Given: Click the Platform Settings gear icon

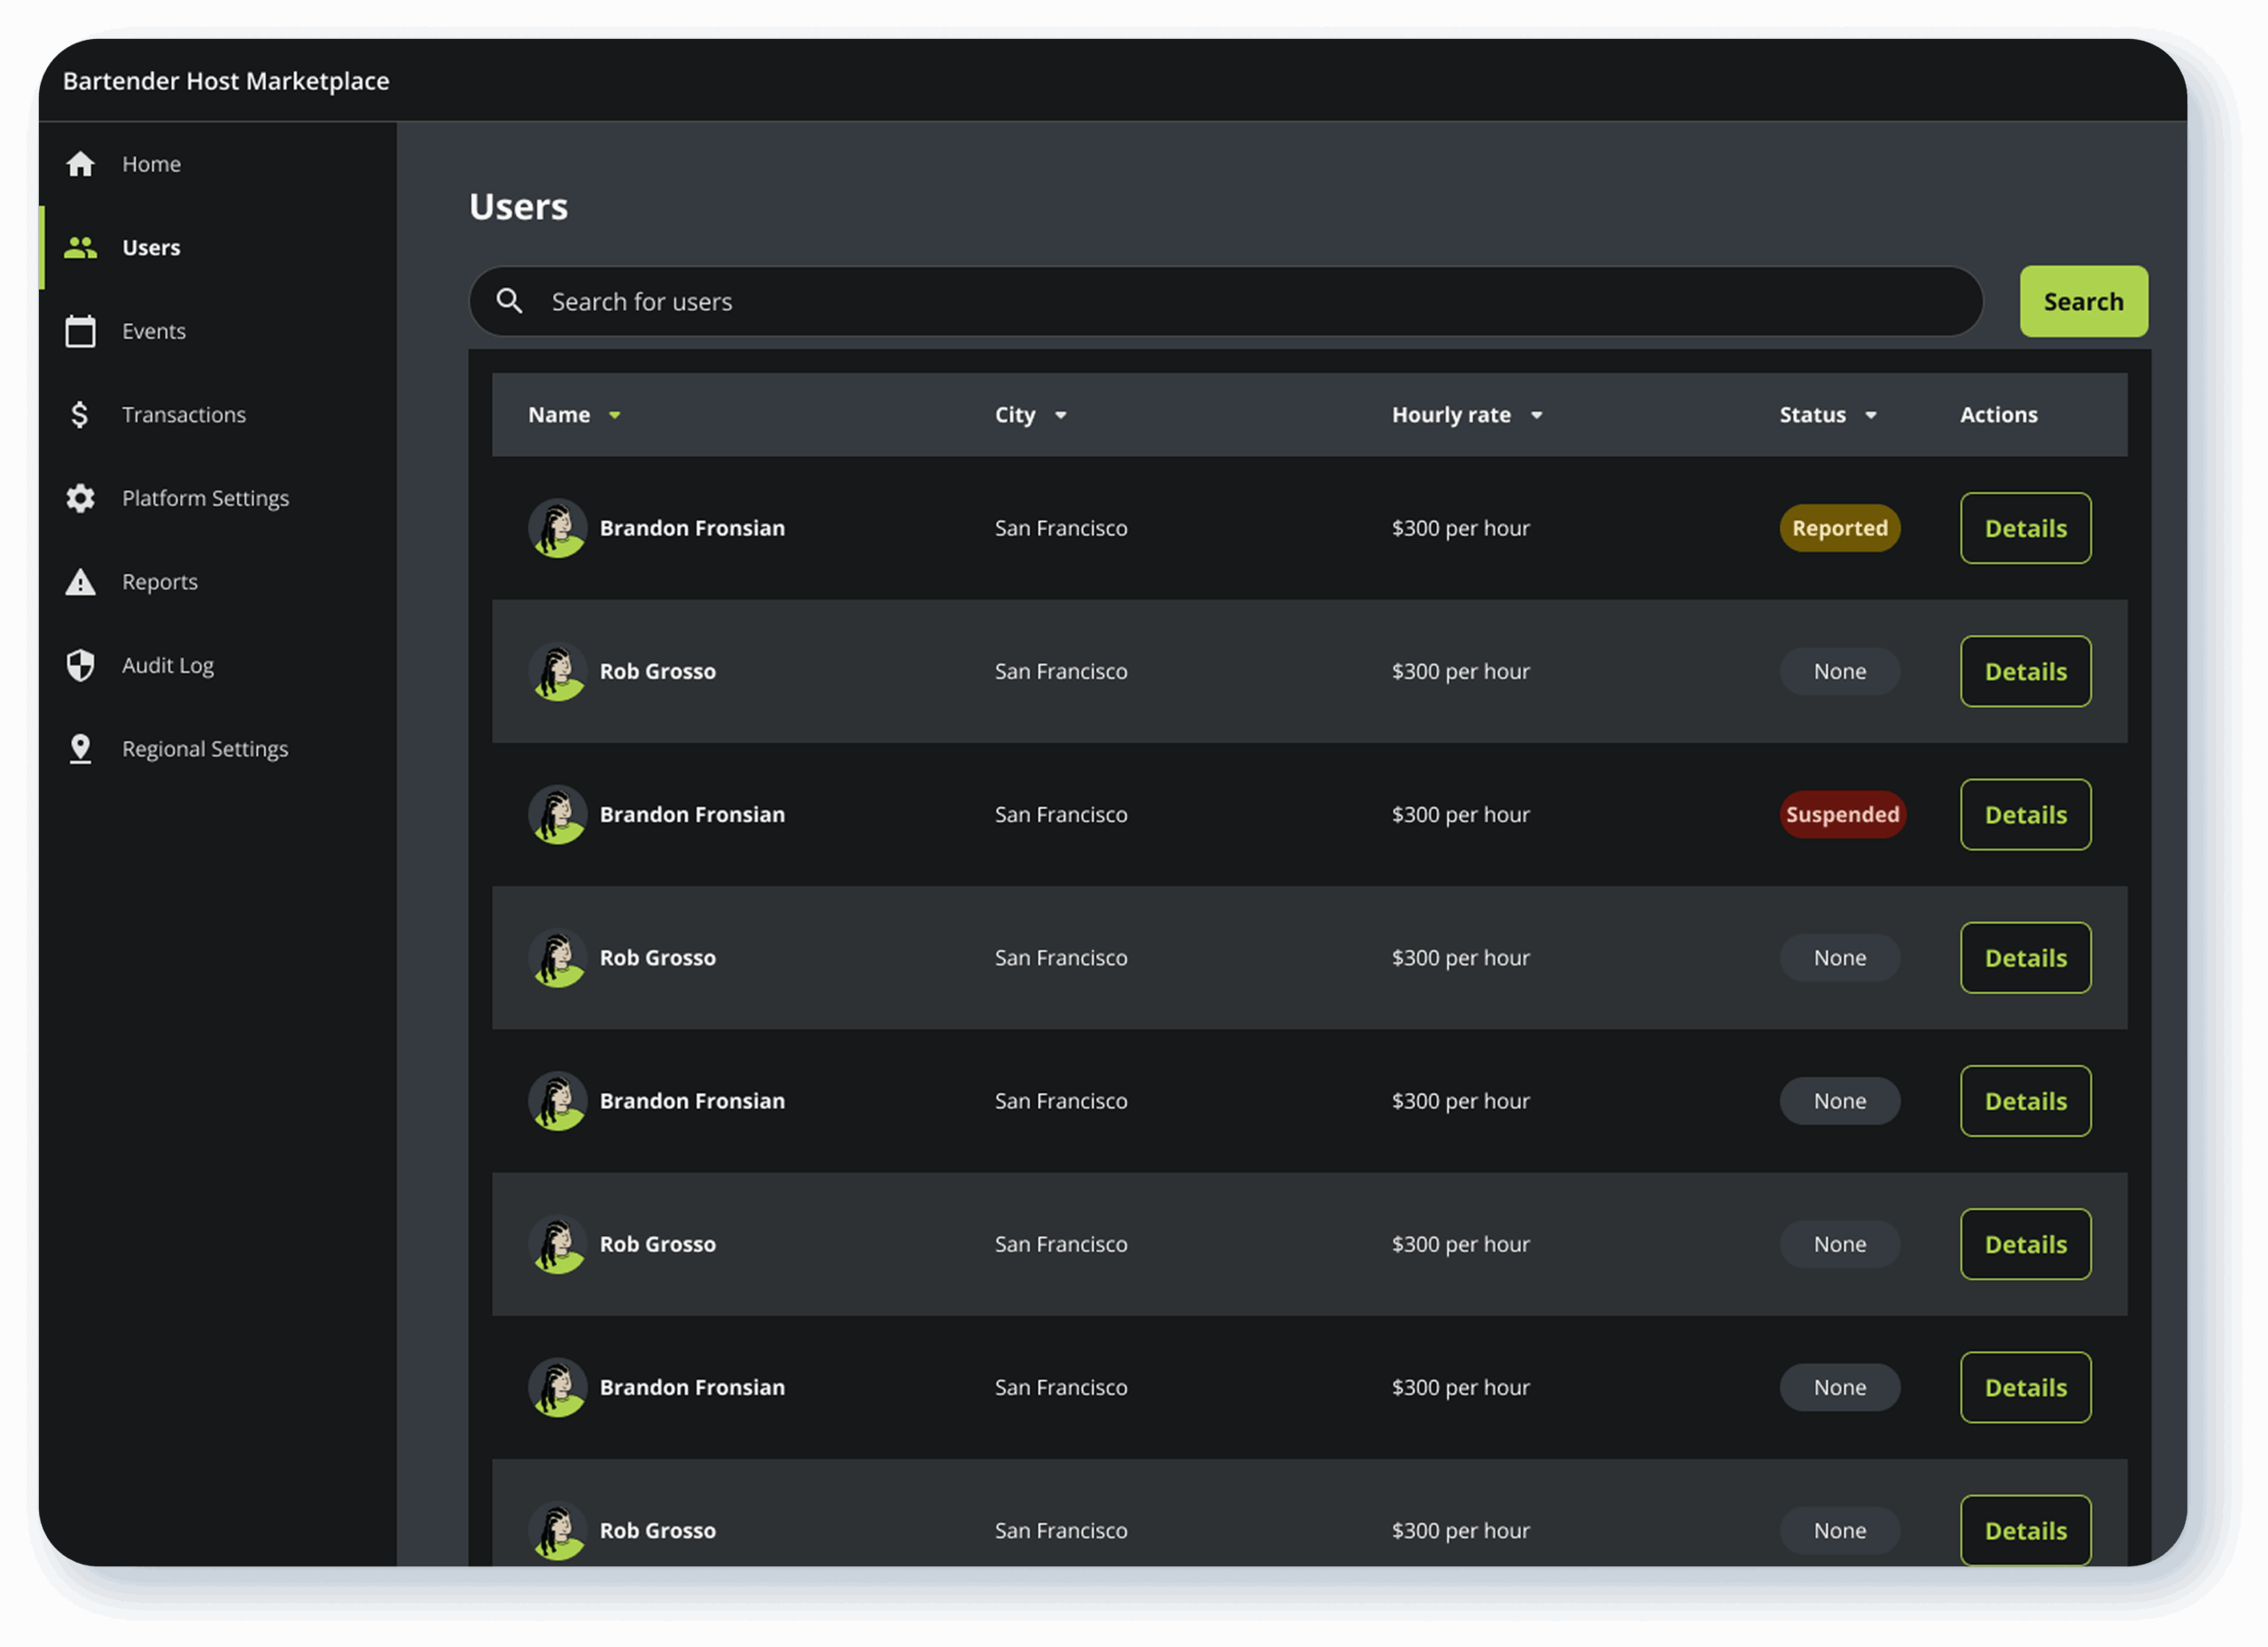Looking at the screenshot, I should coord(80,498).
